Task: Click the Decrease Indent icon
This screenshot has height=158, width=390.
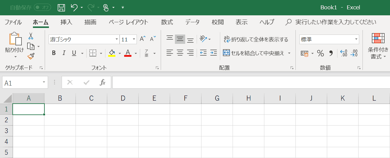Action: coord(203,53)
